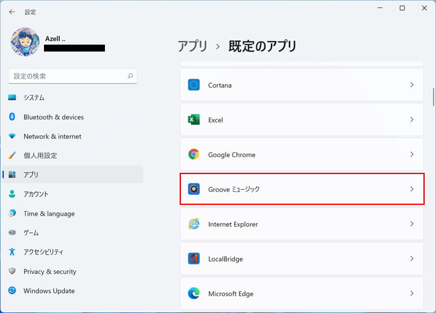Click the LocalBridge text label
436x313 pixels.
(x=226, y=259)
